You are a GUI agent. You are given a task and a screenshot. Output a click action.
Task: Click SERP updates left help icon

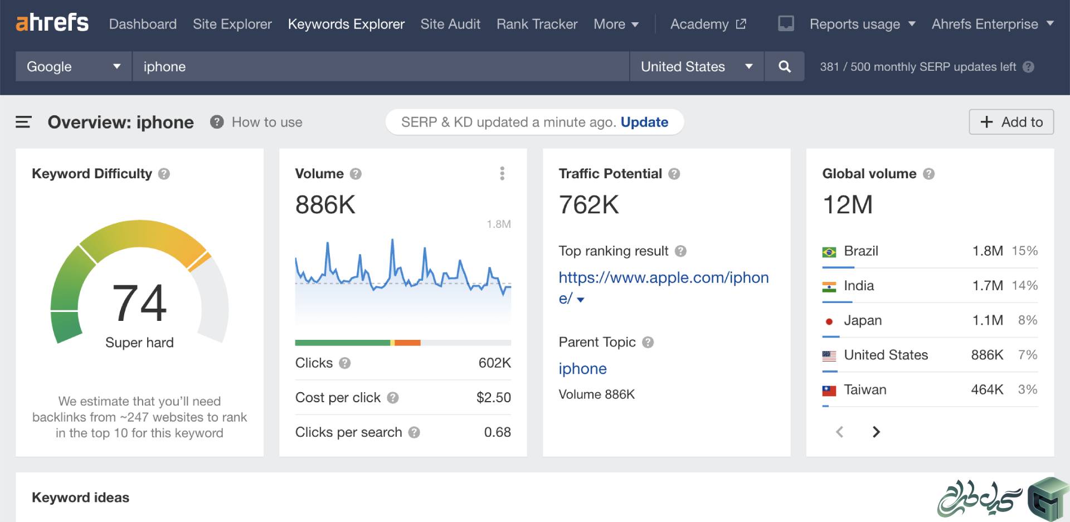tap(1029, 67)
